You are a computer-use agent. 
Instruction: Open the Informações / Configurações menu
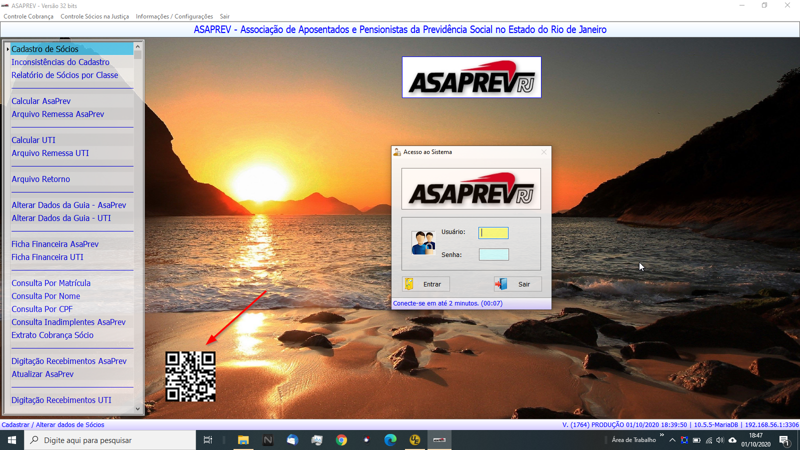[x=174, y=16]
